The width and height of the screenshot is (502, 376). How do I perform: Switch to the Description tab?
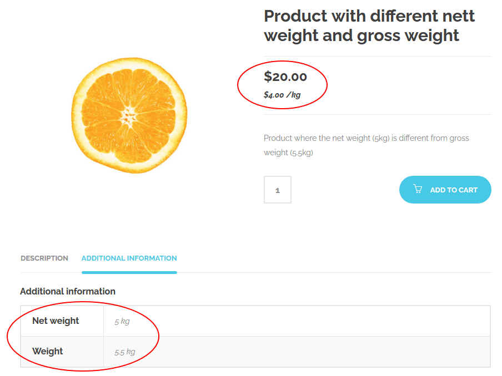[44, 258]
